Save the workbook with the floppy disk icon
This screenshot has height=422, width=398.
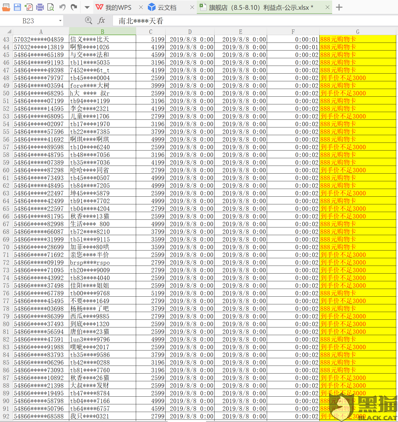pos(17,7)
